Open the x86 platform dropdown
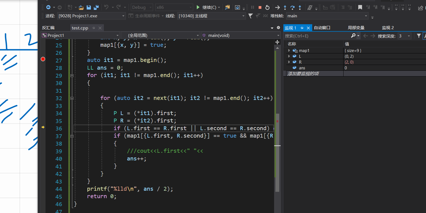 point(174,7)
